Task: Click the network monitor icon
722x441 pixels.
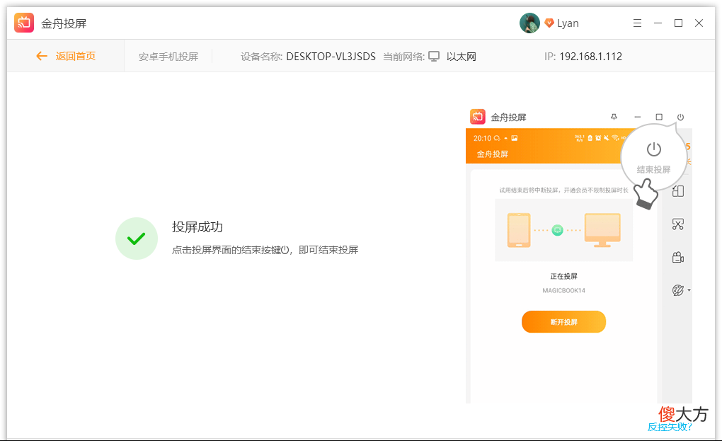Action: [434, 56]
